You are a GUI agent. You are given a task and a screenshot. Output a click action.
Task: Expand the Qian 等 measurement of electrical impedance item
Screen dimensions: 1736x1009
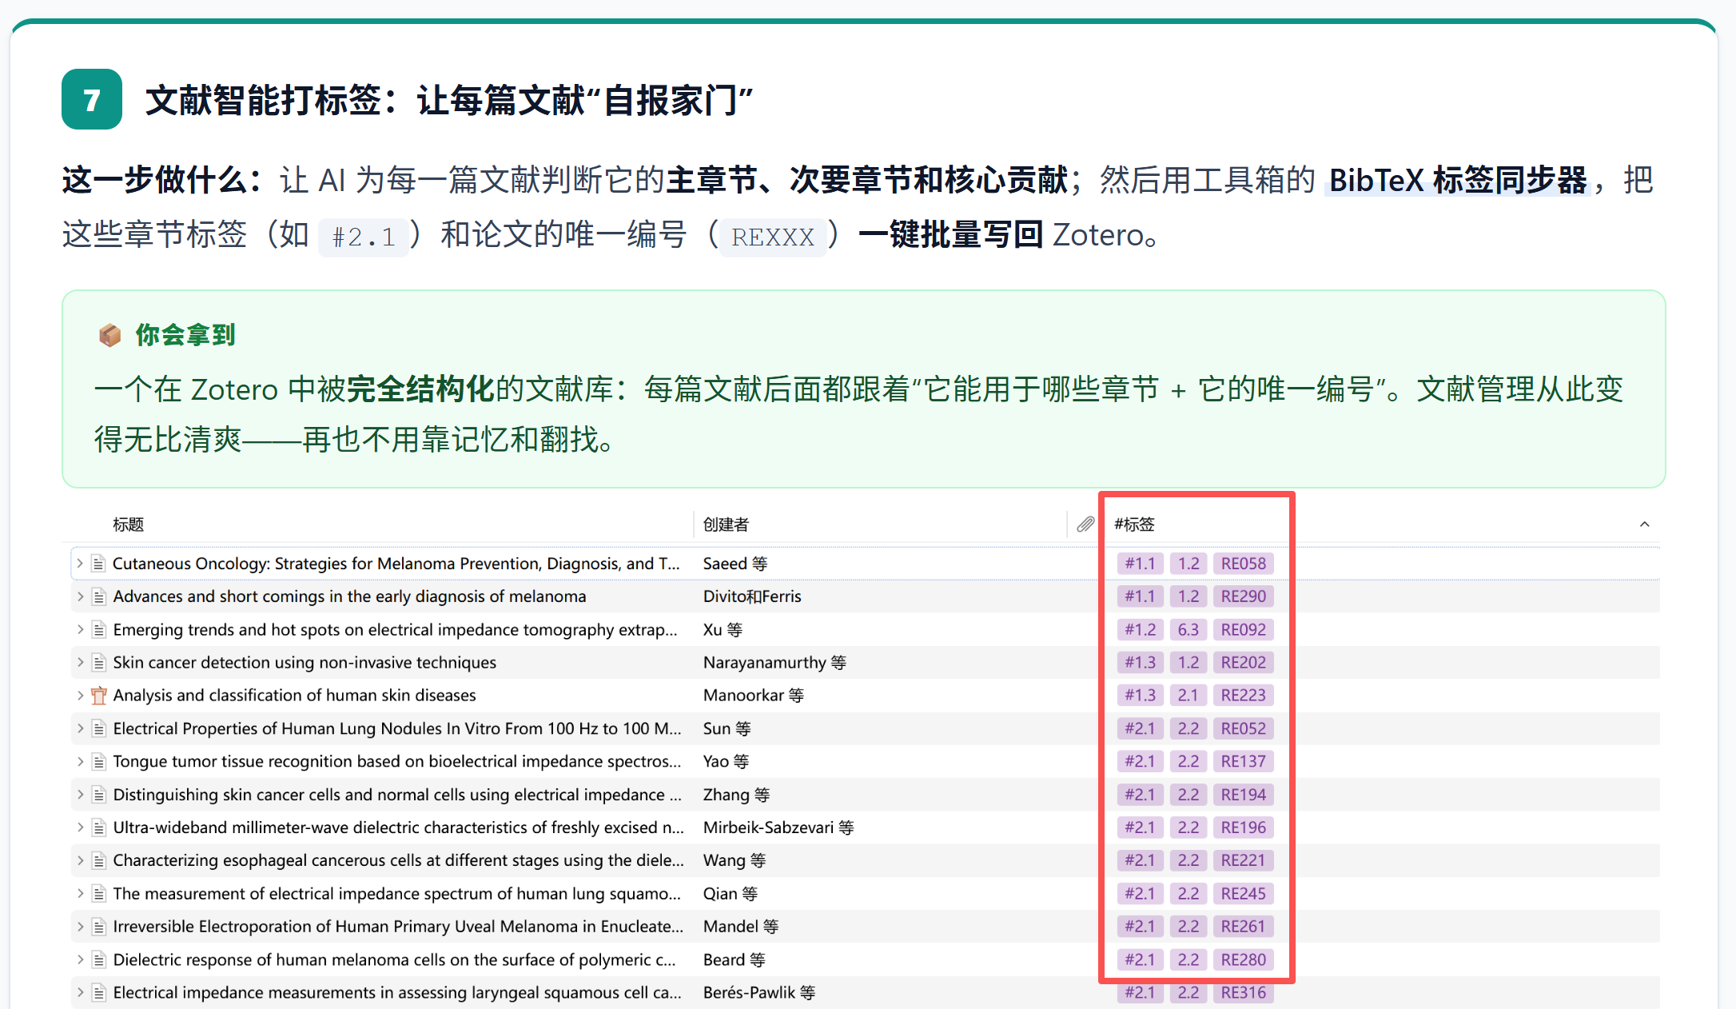pyautogui.click(x=80, y=894)
